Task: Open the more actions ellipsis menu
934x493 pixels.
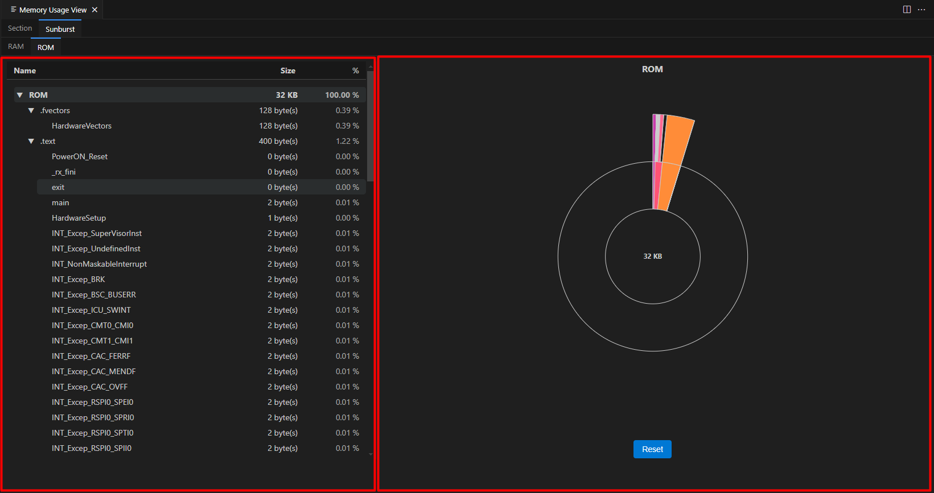Action: (x=921, y=10)
